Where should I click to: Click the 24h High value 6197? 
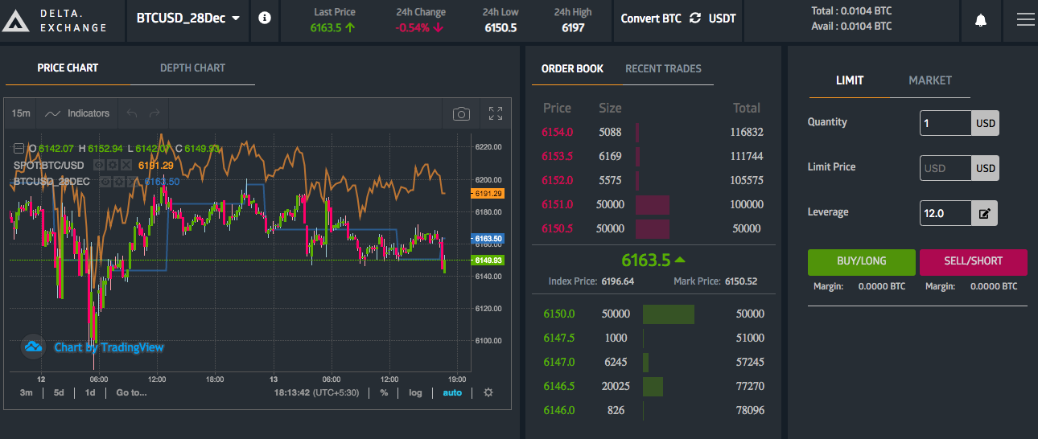pos(573,27)
